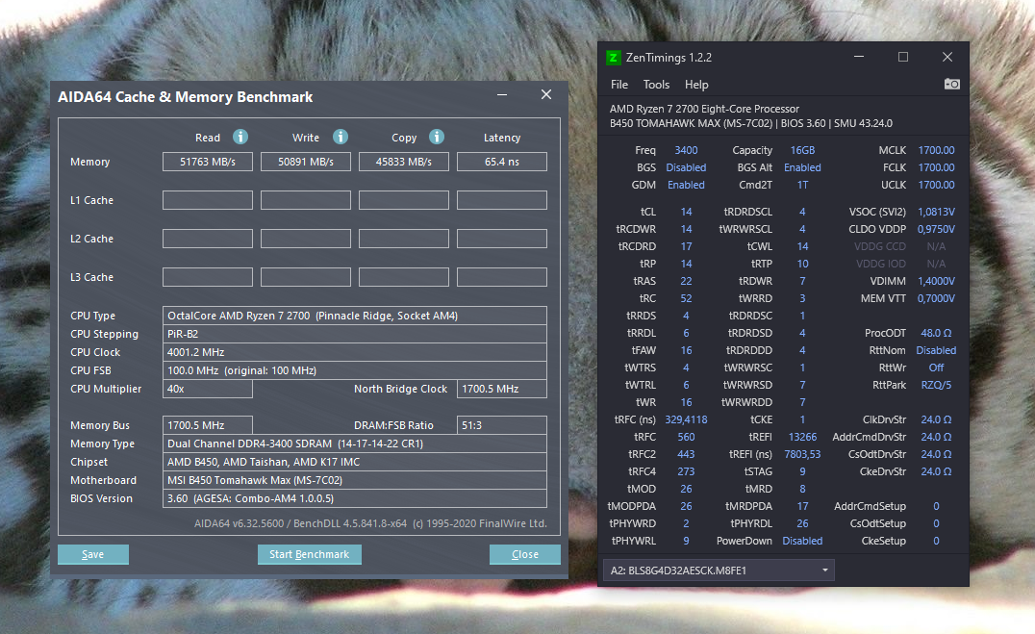Click the Memory Type DDR4-3400 field
Screen dimensions: 1035x634
coord(355,444)
